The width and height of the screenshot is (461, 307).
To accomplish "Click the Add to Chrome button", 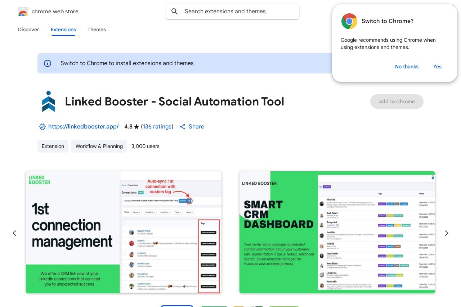I will [x=397, y=101].
